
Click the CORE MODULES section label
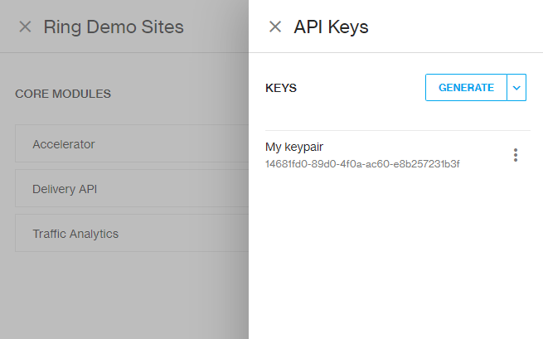[63, 94]
